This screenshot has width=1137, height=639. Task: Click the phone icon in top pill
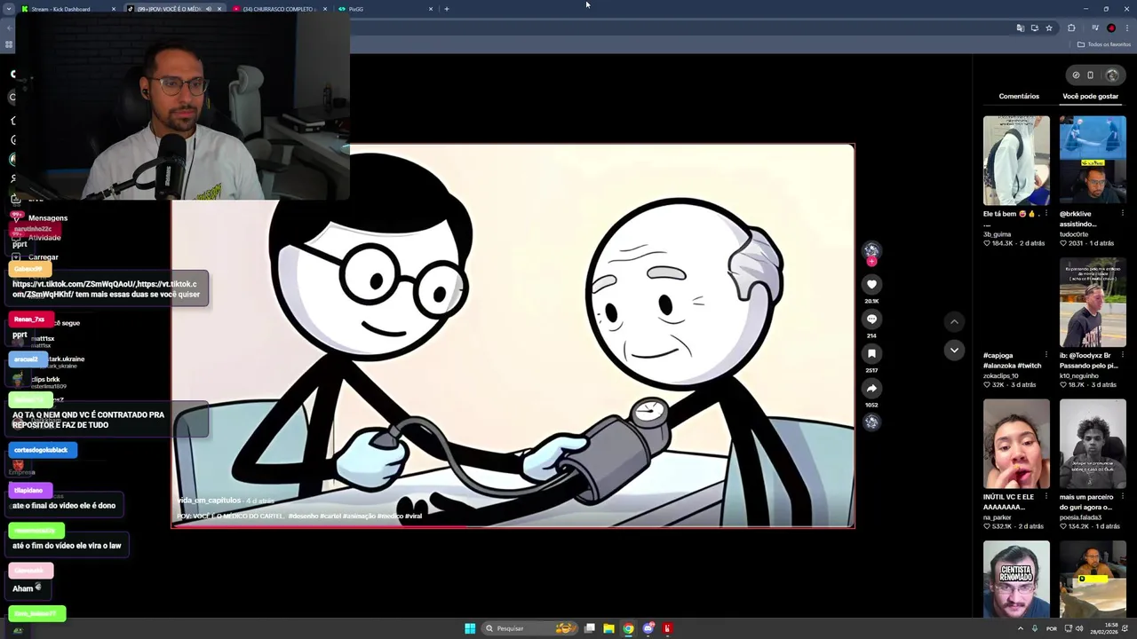point(1091,75)
